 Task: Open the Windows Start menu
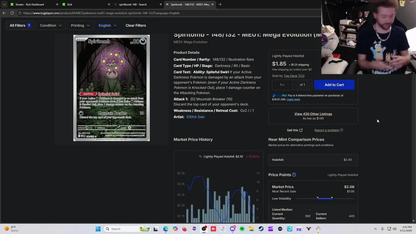pyautogui.click(x=98, y=229)
